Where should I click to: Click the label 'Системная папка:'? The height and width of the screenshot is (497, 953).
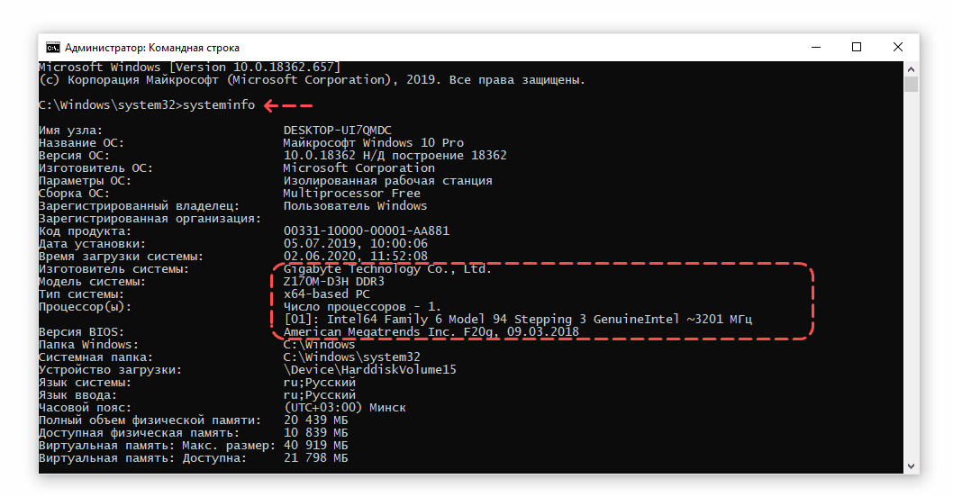tap(96, 357)
